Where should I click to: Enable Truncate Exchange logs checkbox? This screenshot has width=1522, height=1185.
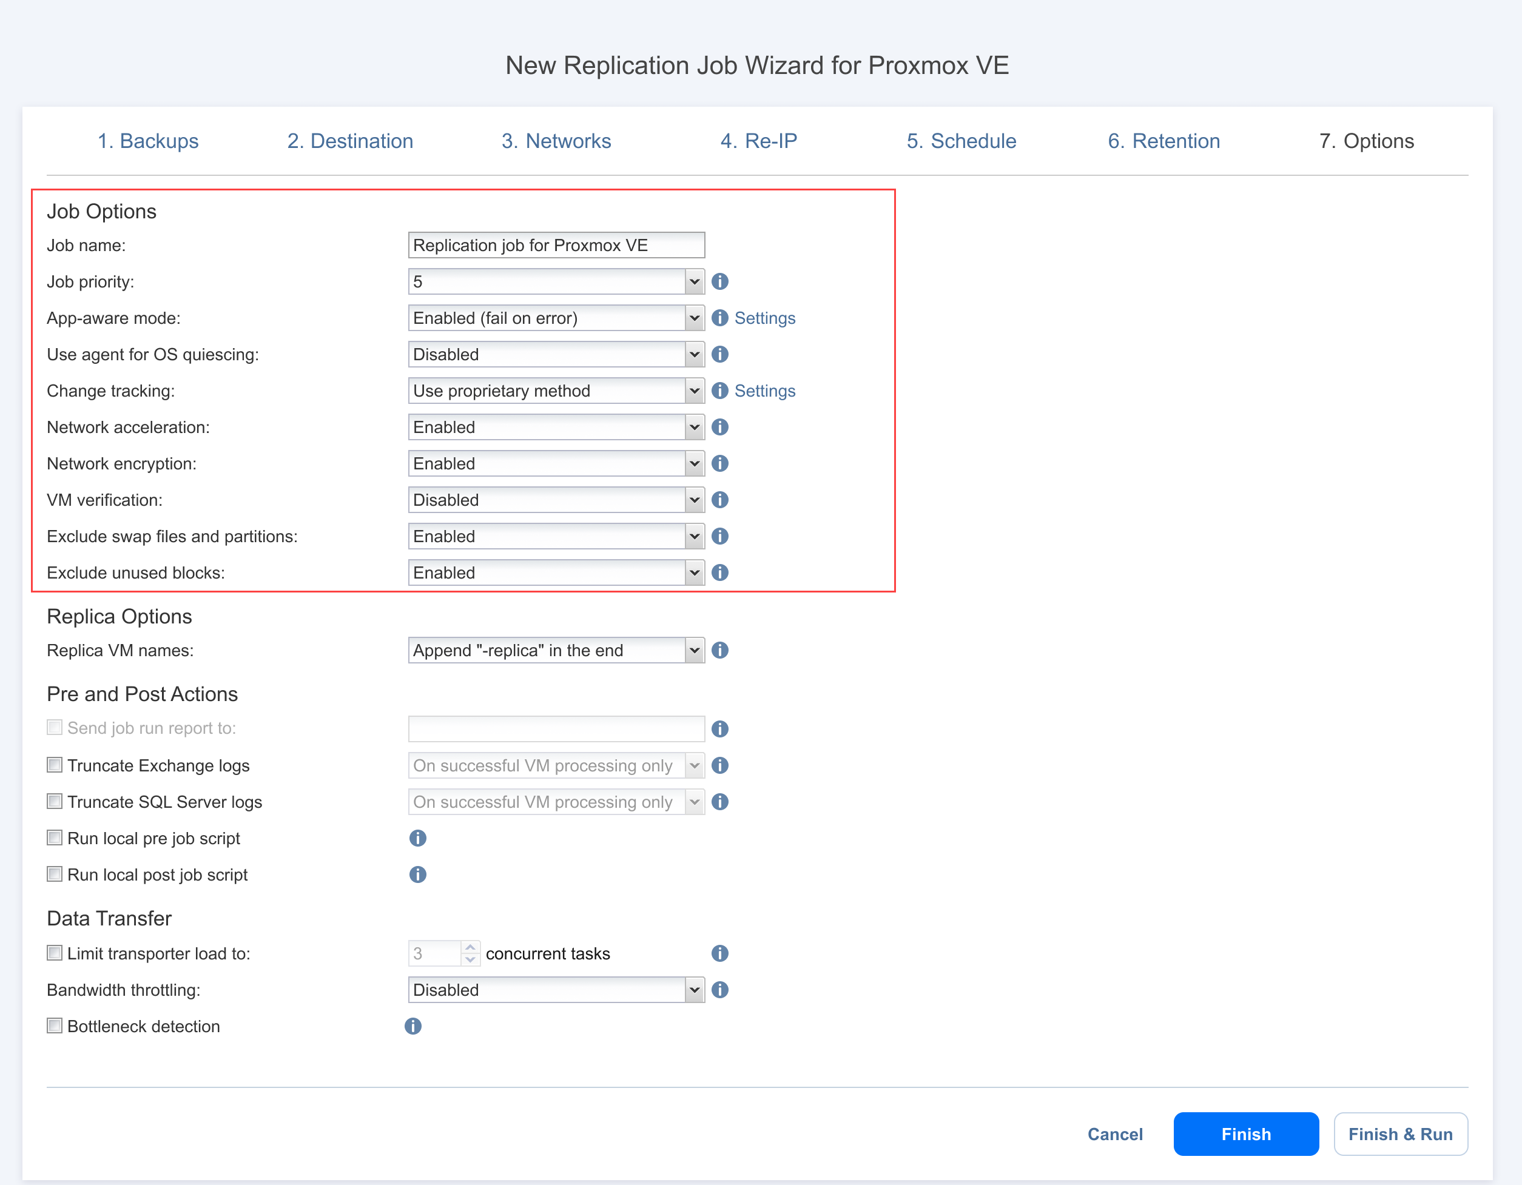tap(55, 765)
